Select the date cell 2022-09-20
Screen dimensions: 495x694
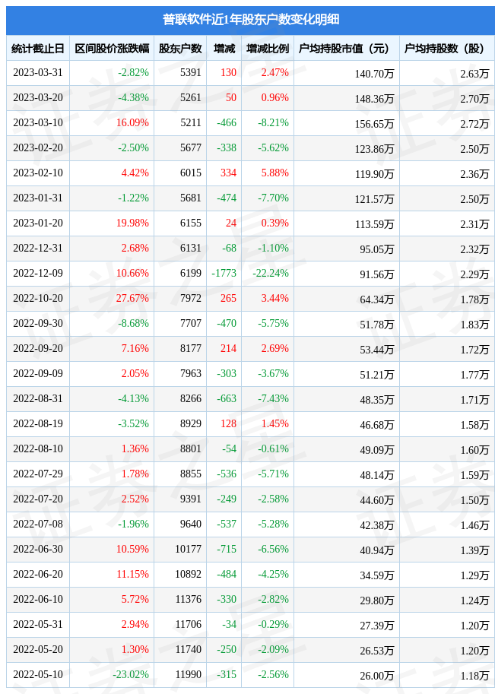(38, 348)
